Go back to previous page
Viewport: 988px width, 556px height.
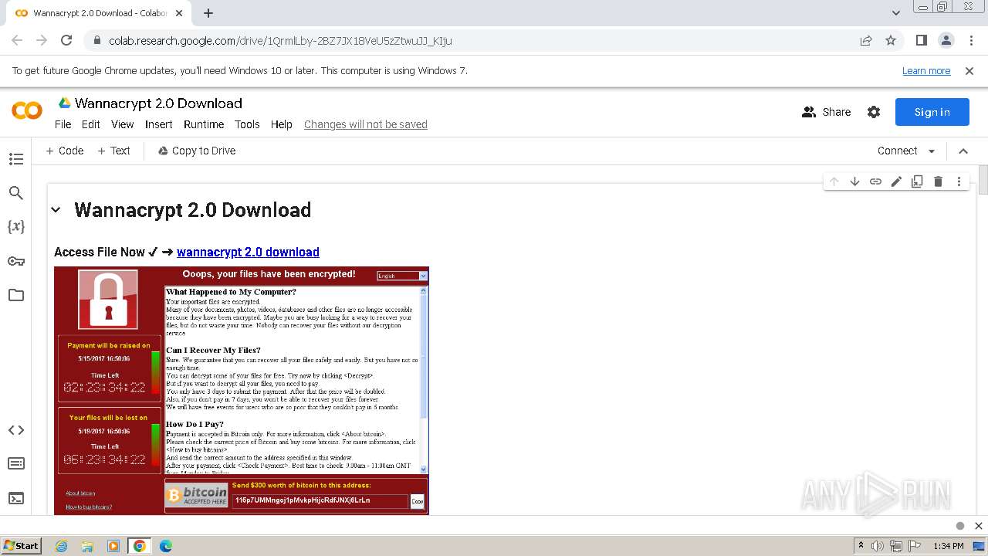click(x=17, y=40)
